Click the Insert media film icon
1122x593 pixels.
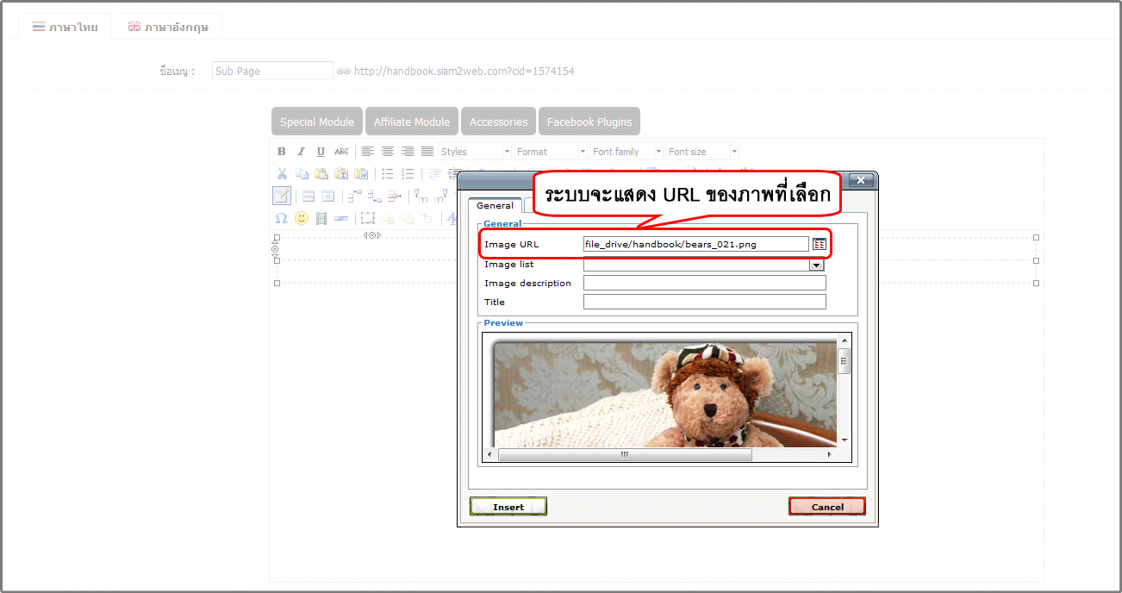point(321,218)
